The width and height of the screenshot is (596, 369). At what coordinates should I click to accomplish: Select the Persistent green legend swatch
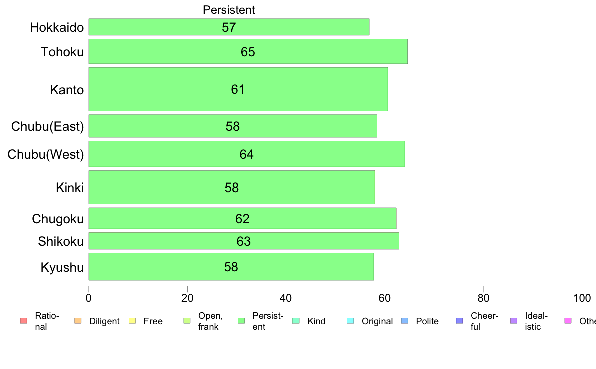click(x=241, y=321)
